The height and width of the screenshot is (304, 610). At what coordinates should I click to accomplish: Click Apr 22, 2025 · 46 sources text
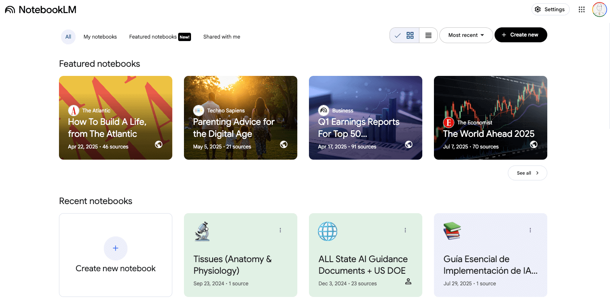98,147
